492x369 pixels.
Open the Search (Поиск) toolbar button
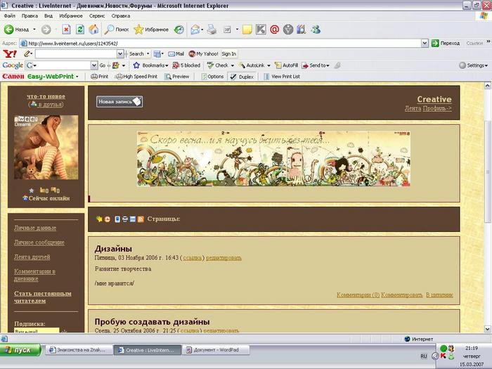[117, 30]
